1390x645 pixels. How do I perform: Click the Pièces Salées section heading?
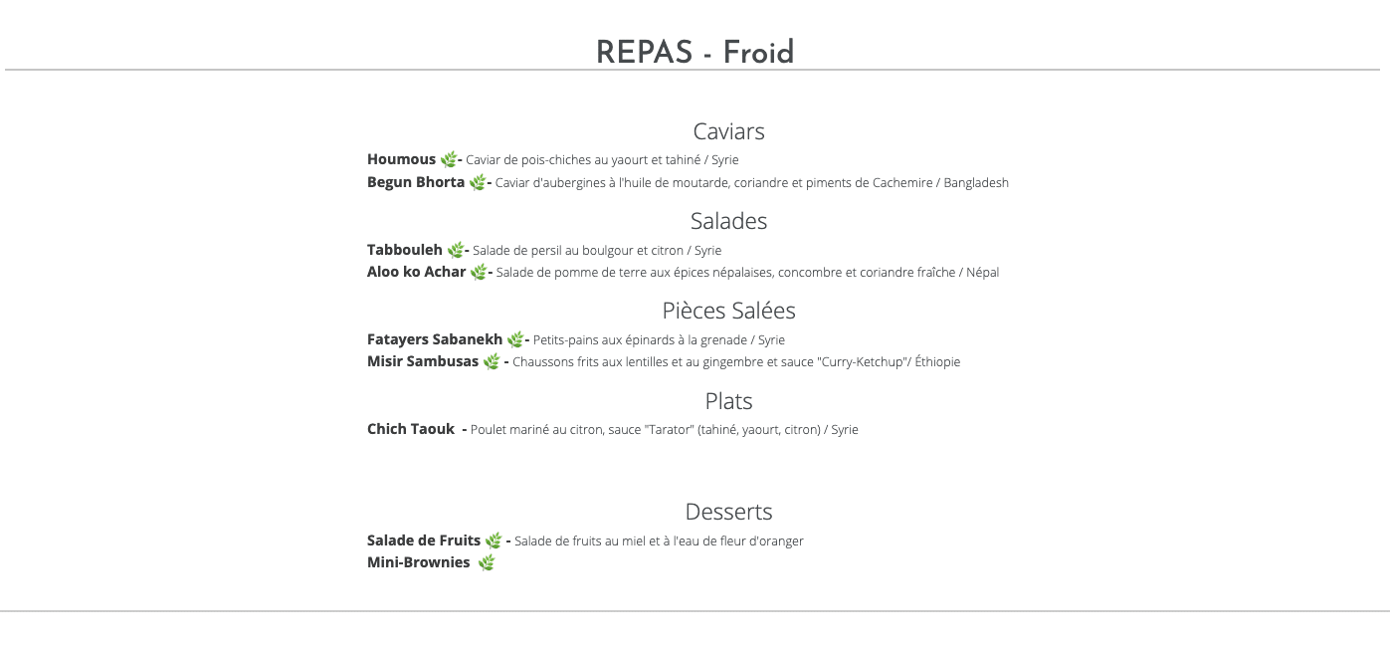[729, 311]
